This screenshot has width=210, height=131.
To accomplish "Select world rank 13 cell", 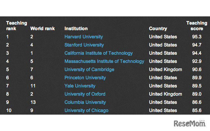I will point(33,102).
